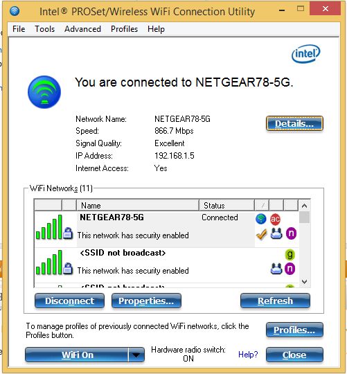Open network Properties
The image size is (347, 374).
coord(146,301)
